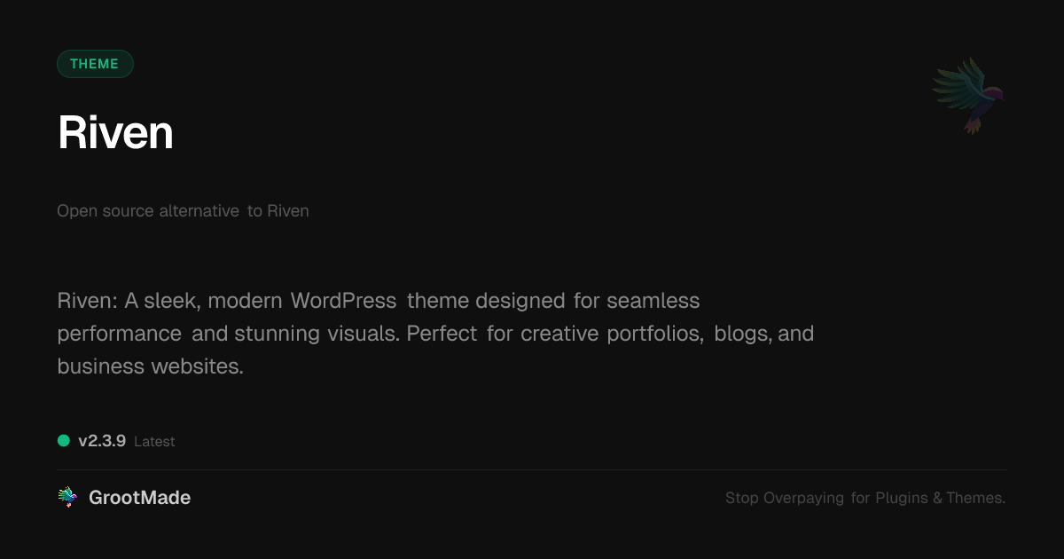
Task: Click the word 'WordPress' in the description
Action: (343, 301)
